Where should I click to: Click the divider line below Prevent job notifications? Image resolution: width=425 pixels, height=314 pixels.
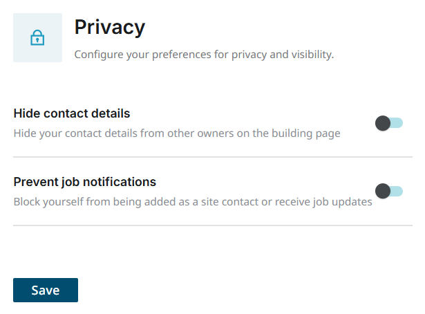[x=213, y=225]
